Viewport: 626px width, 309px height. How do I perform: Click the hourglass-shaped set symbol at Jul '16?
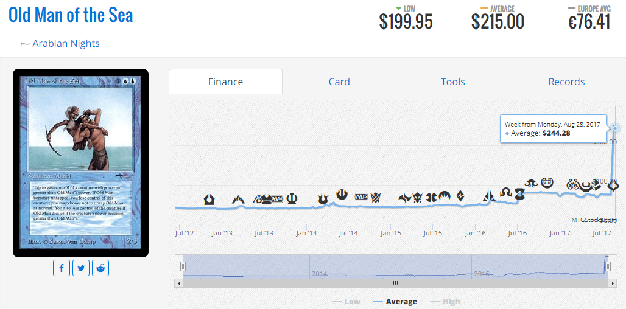[520, 194]
